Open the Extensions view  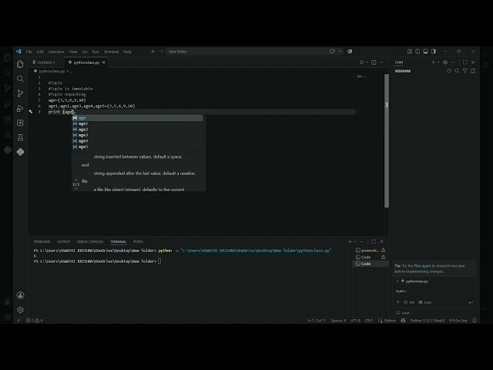20,123
